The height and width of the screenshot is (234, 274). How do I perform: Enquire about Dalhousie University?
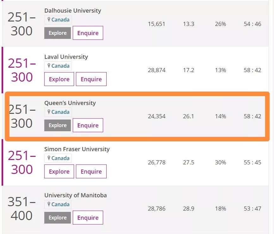pyautogui.click(x=88, y=33)
